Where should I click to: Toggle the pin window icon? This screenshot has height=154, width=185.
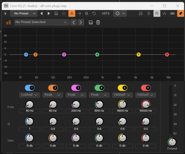[x=181, y=13]
